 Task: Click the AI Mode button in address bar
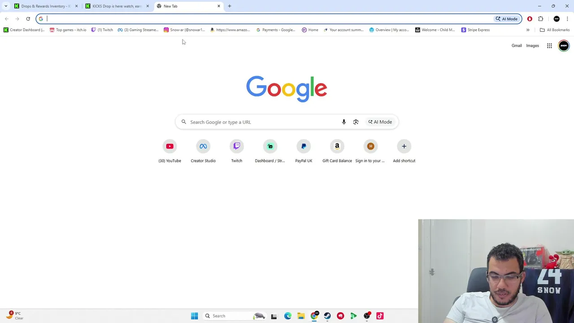pos(507,19)
